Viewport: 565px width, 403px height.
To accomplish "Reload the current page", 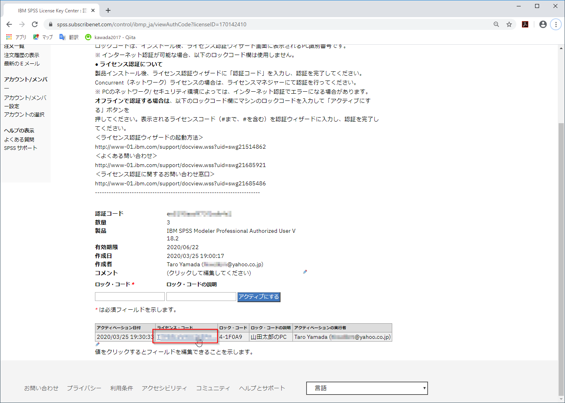I will click(x=35, y=24).
